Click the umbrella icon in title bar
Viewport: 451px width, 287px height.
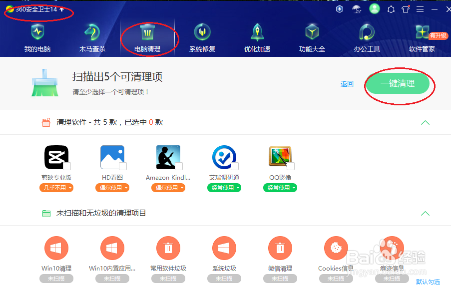click(357, 9)
